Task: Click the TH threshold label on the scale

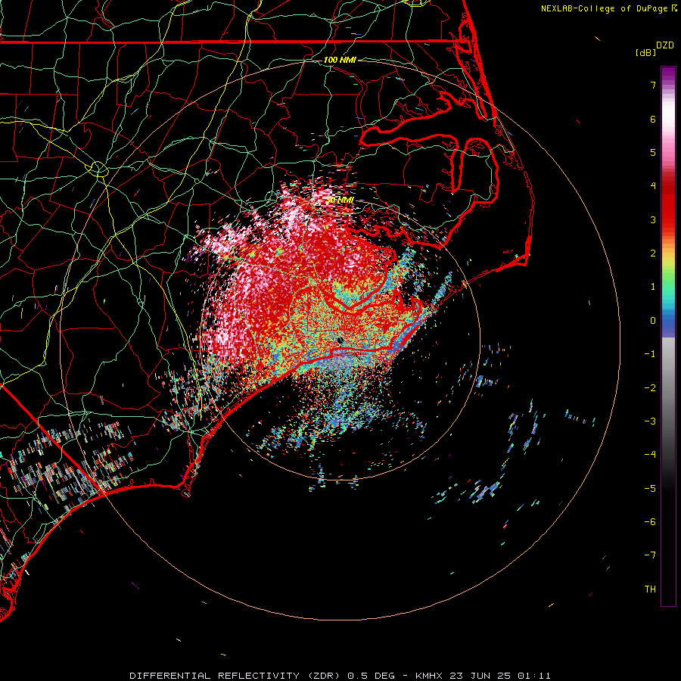Action: point(650,589)
